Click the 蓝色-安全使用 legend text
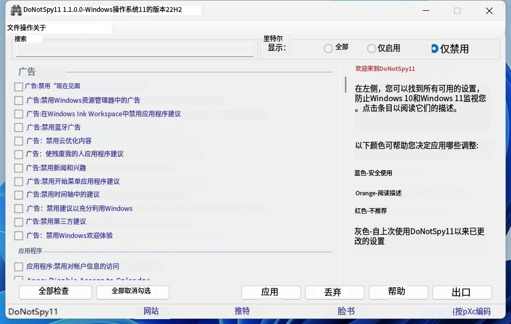 373,173
